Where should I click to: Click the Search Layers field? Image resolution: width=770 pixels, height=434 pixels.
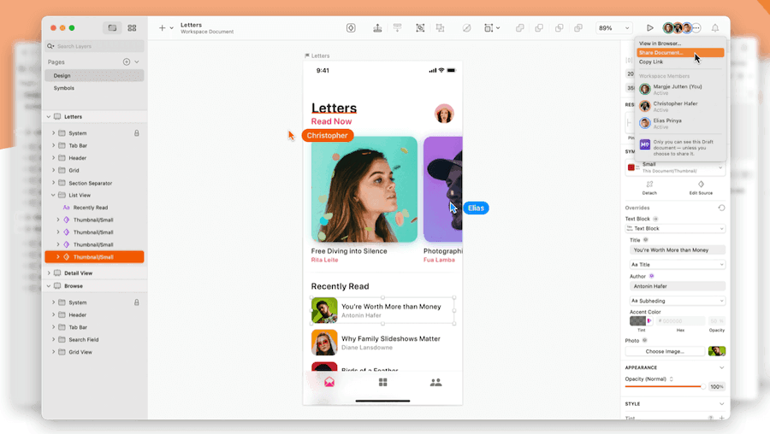(94, 46)
